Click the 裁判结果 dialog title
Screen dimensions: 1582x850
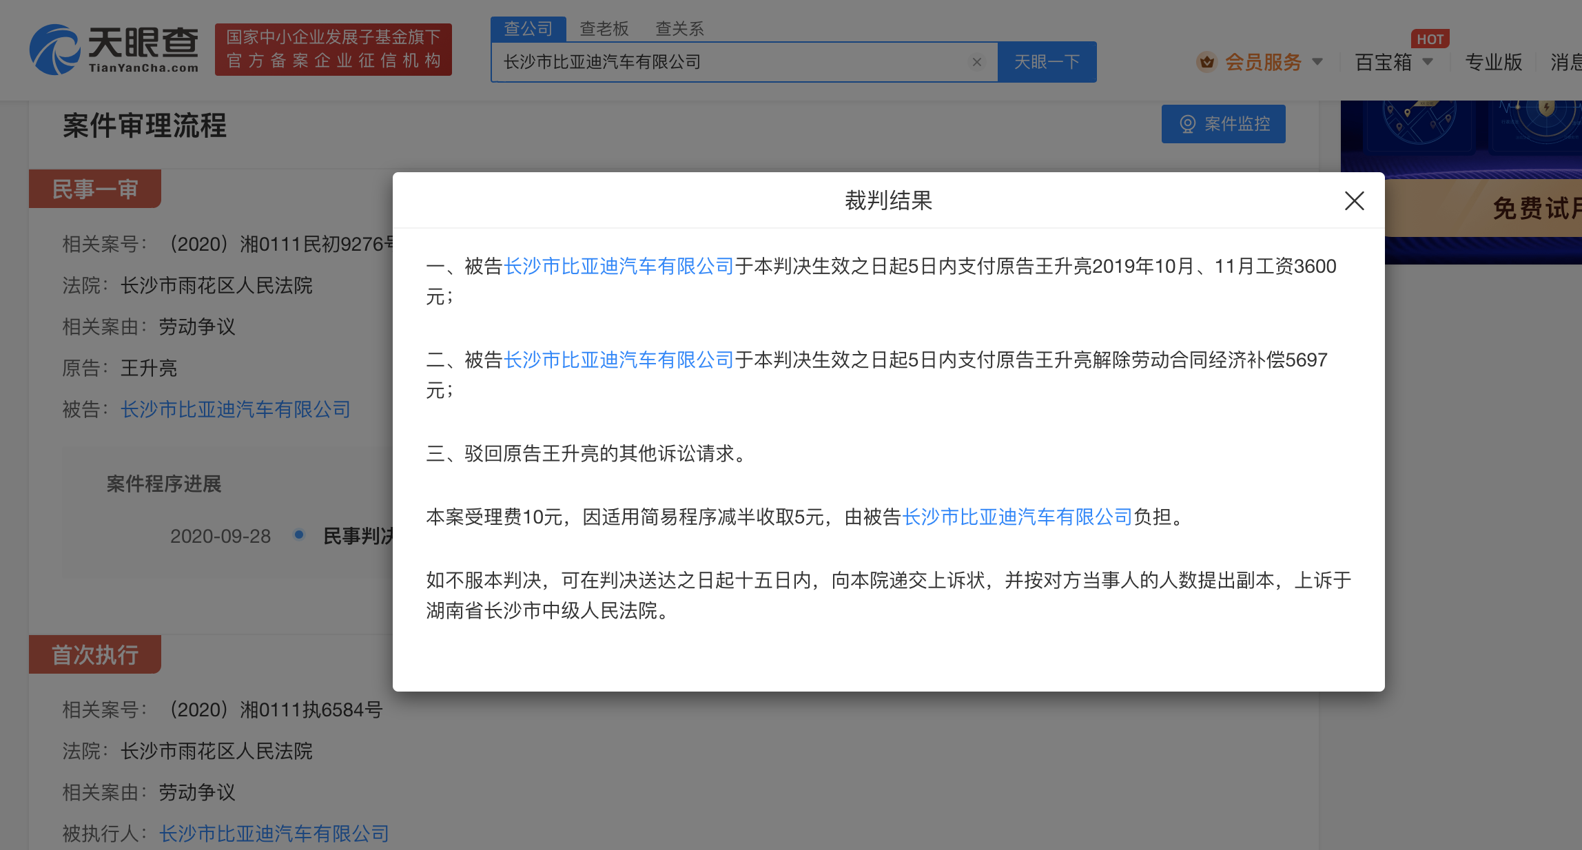click(x=888, y=200)
